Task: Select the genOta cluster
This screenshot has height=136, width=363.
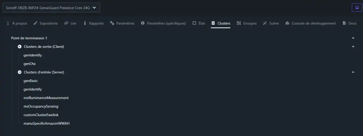Action: [x=29, y=64]
